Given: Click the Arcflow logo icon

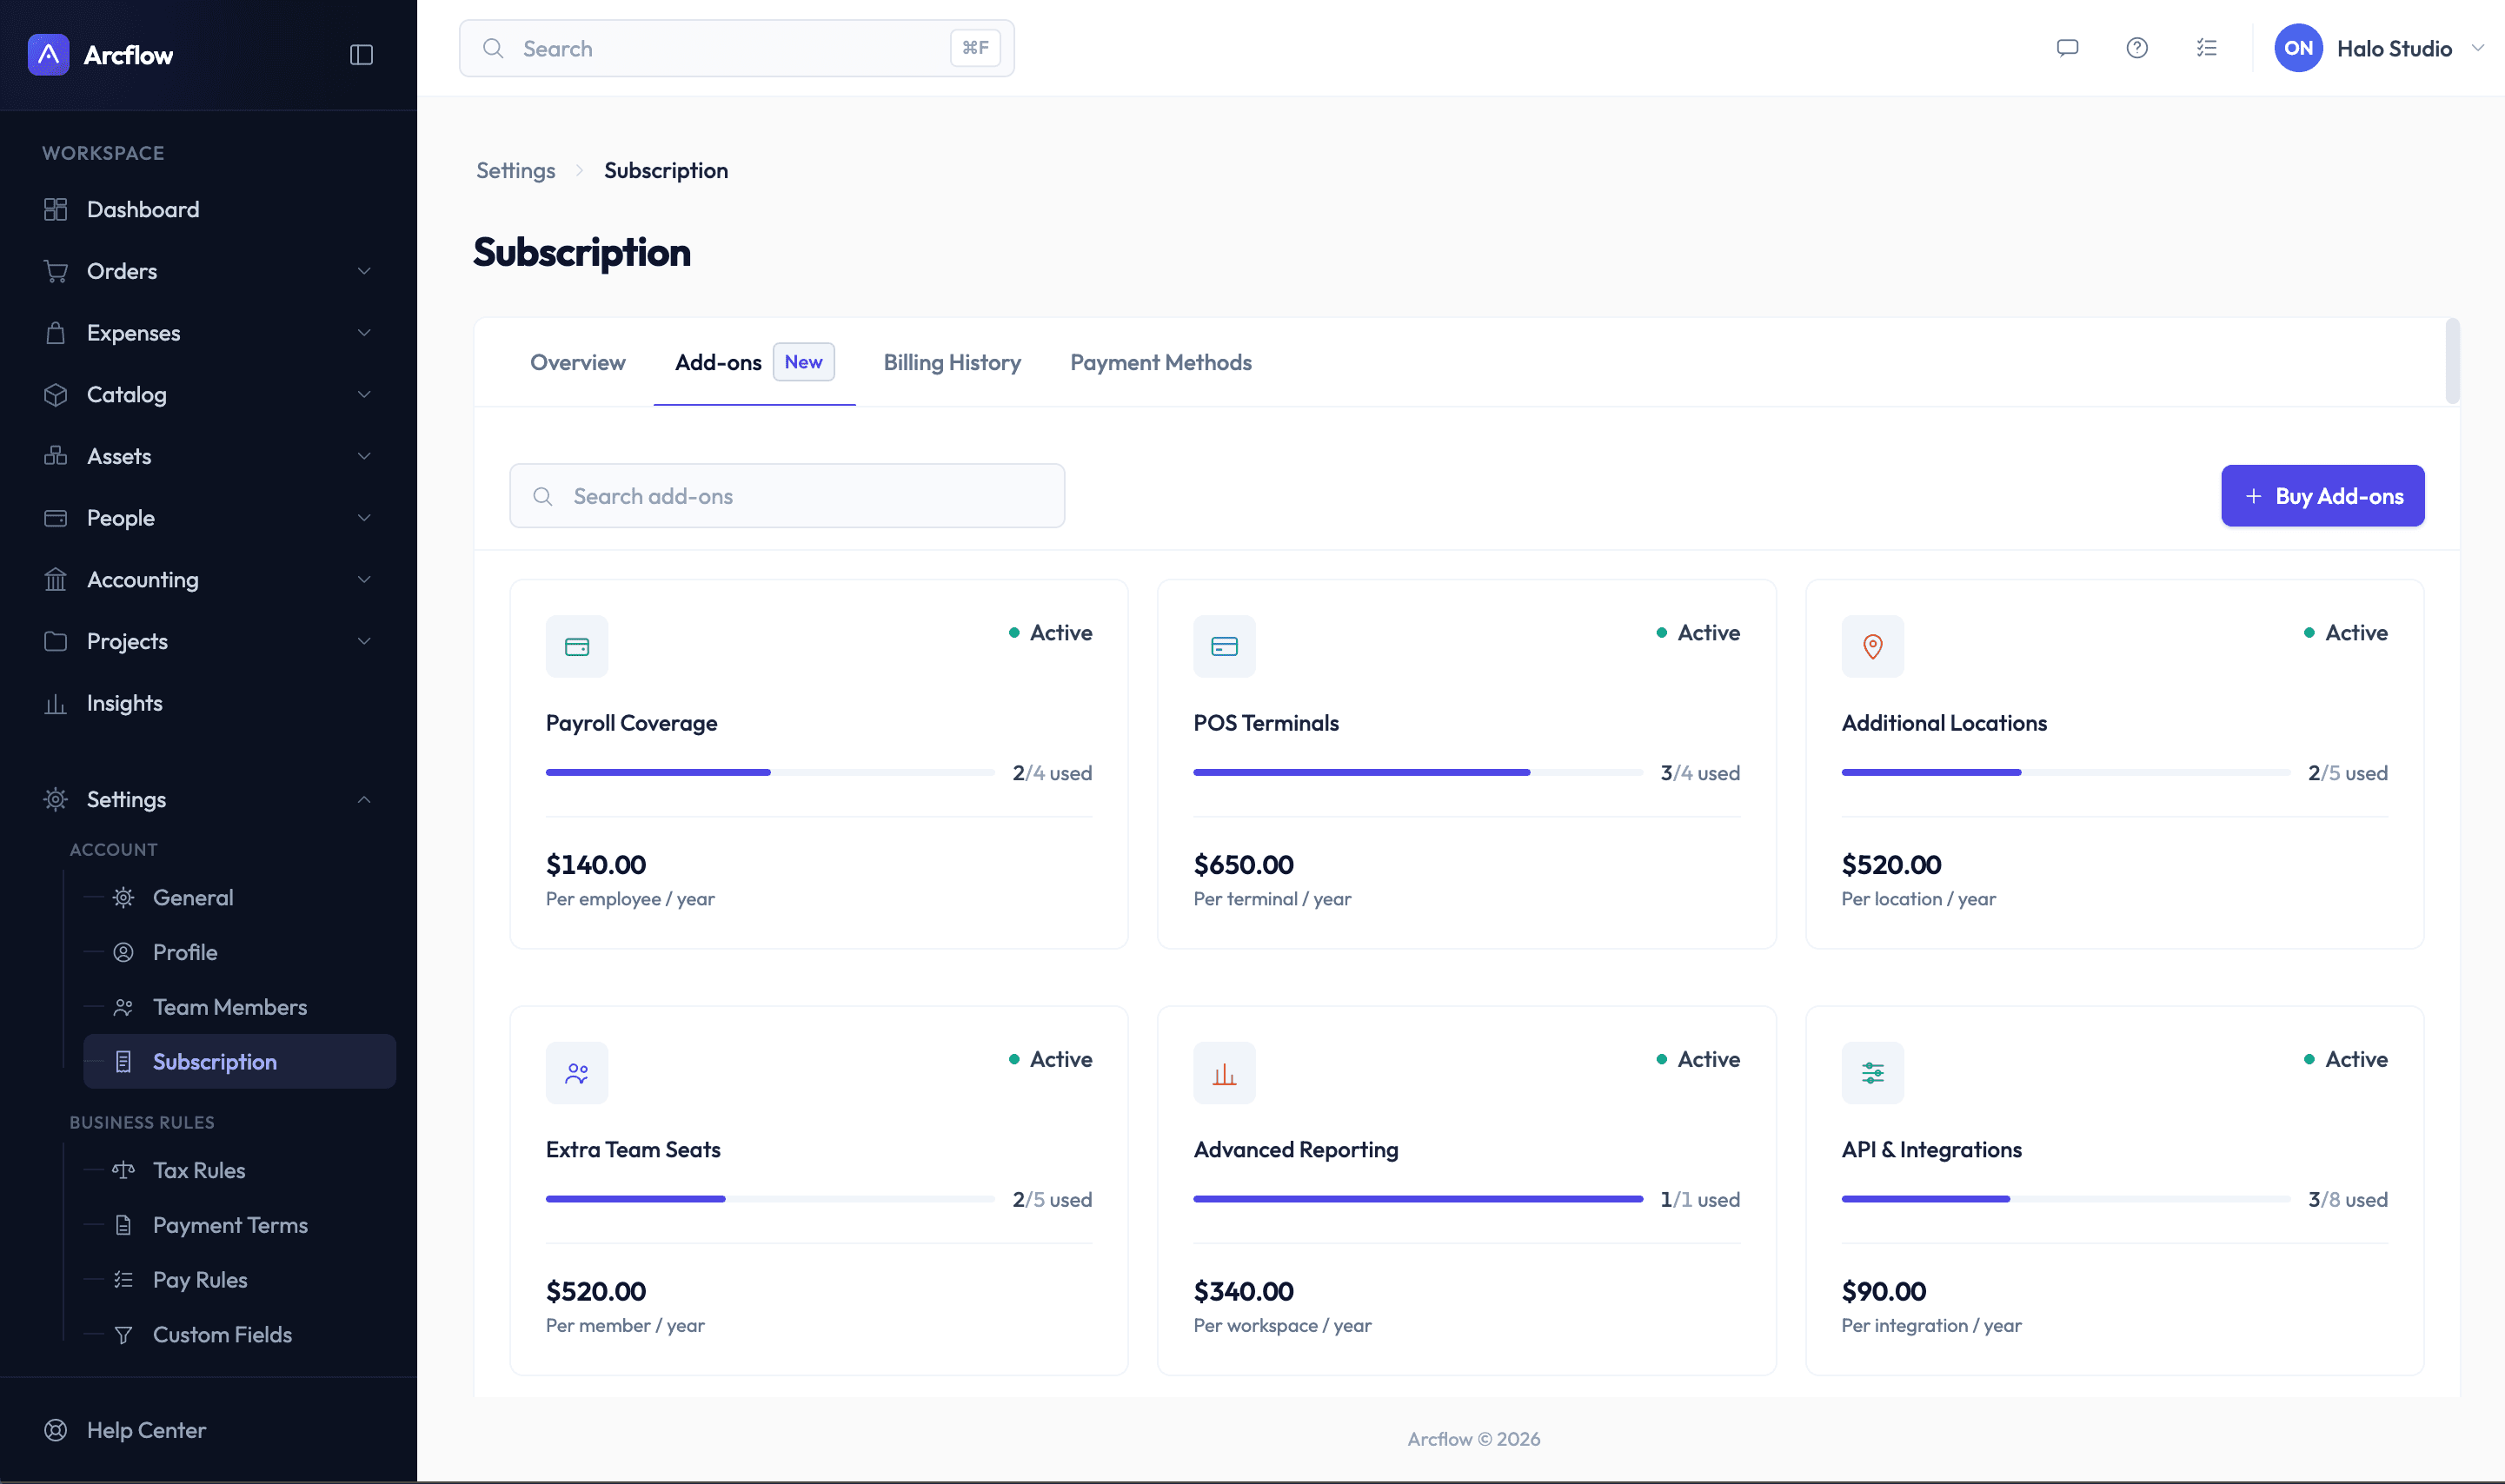Looking at the screenshot, I should click(x=48, y=54).
